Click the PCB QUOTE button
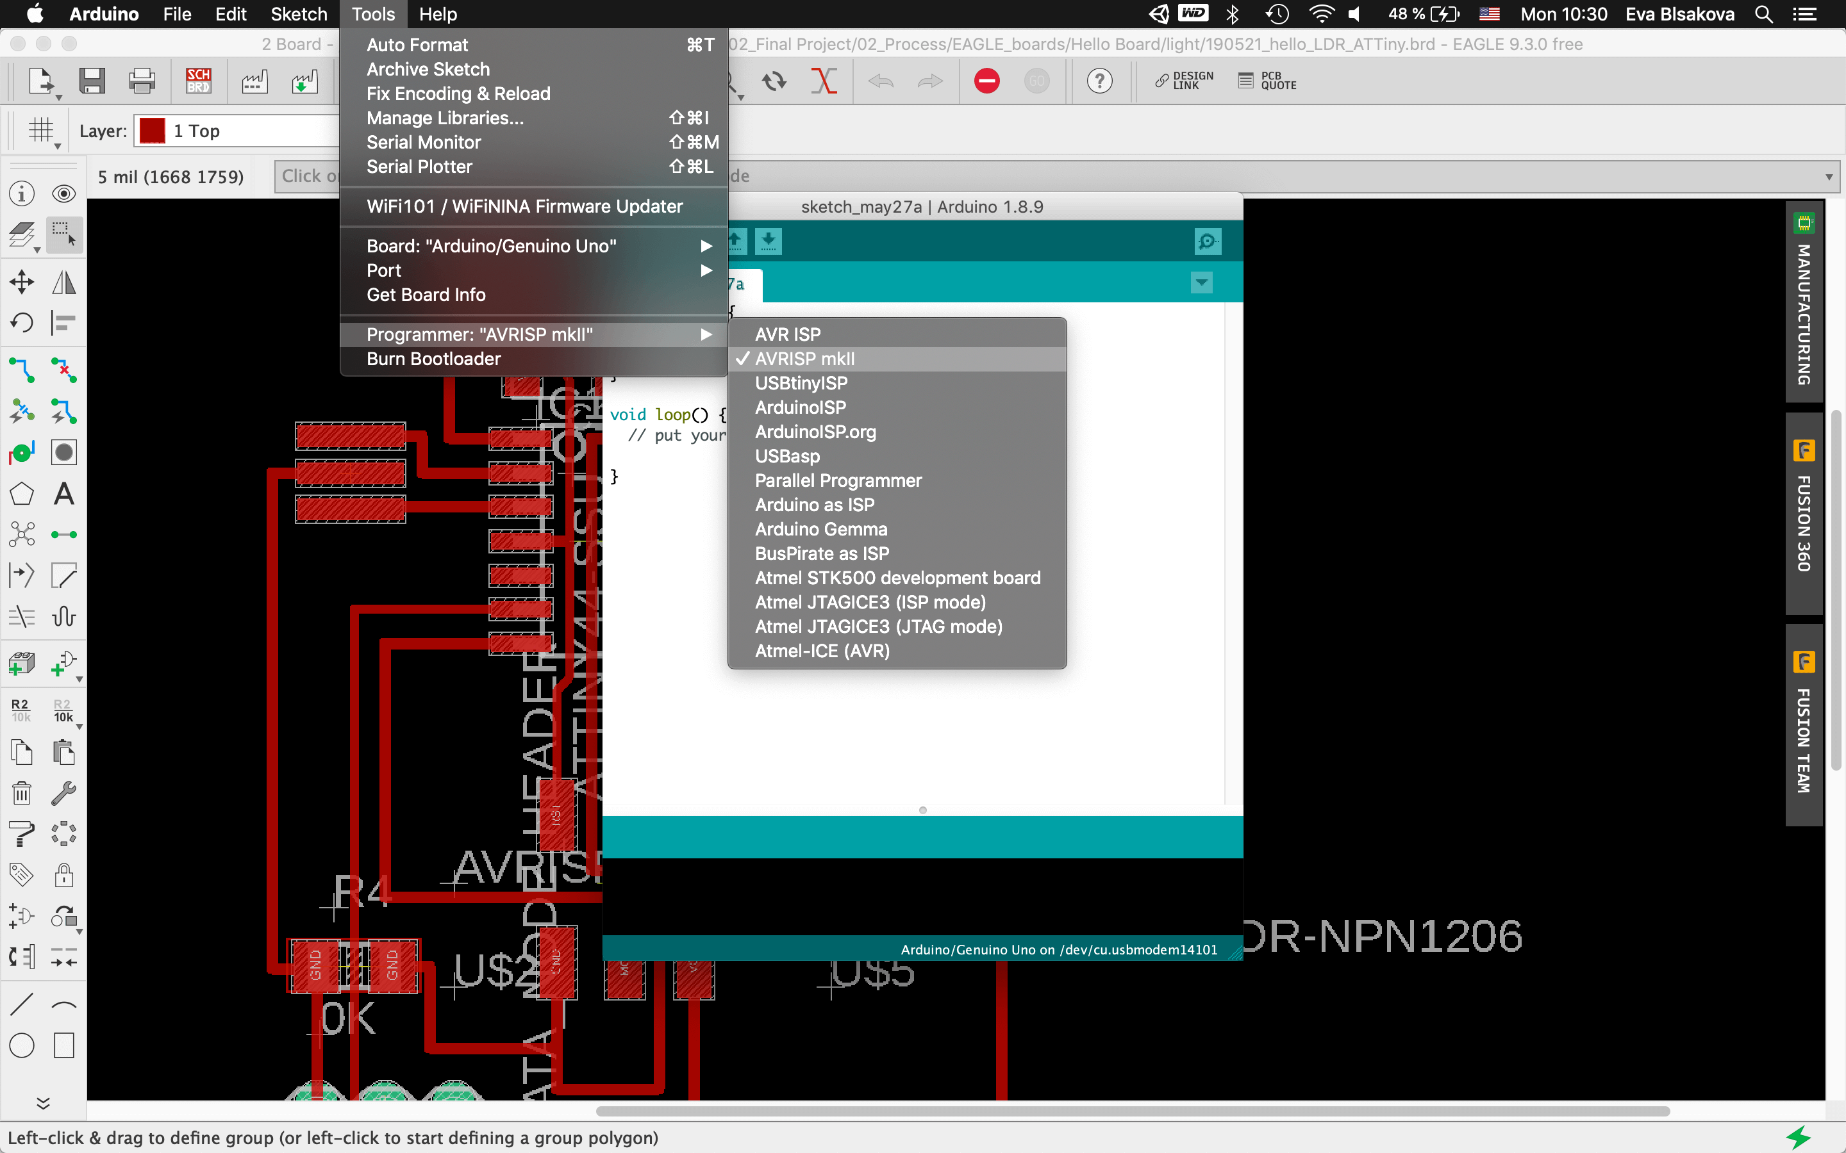This screenshot has width=1846, height=1153. (1268, 81)
